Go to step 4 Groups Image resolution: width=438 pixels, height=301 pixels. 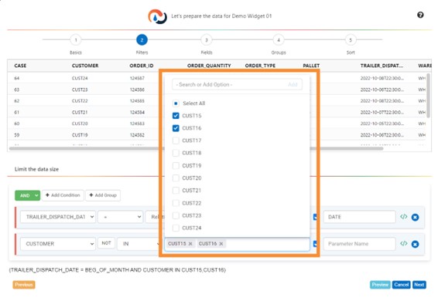279,40
